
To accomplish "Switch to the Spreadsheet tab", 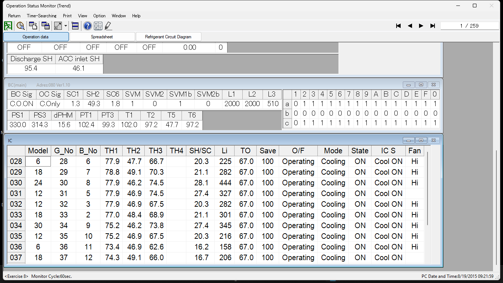I will 102,37.
